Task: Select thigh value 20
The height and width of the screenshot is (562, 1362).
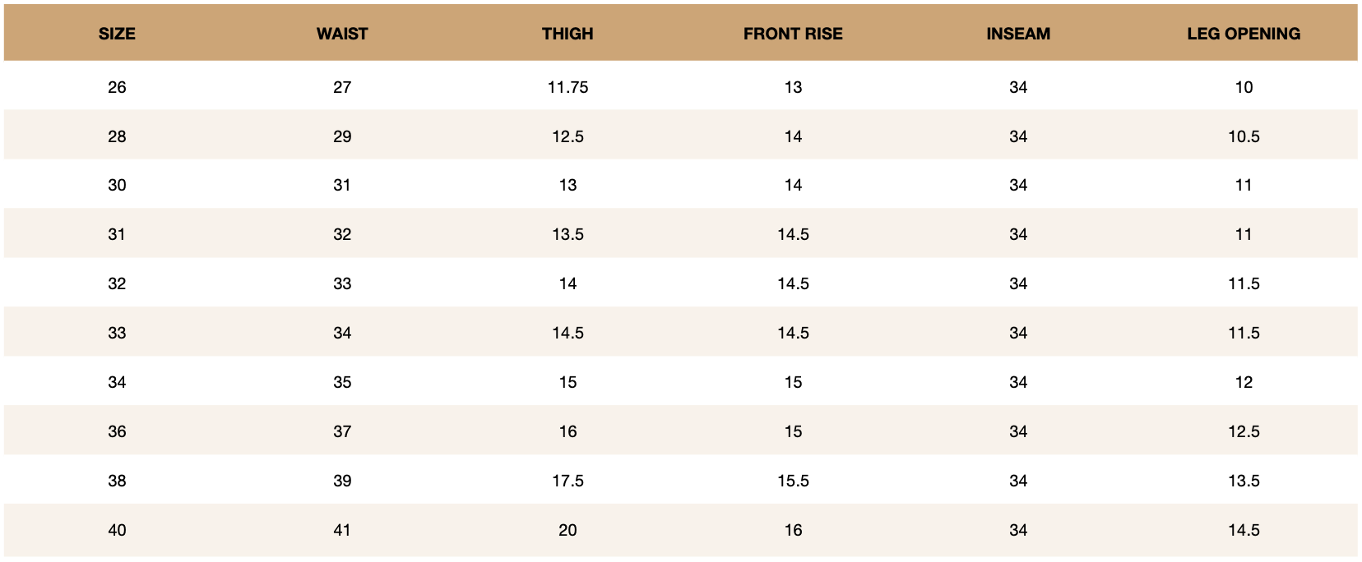Action: click(x=567, y=530)
